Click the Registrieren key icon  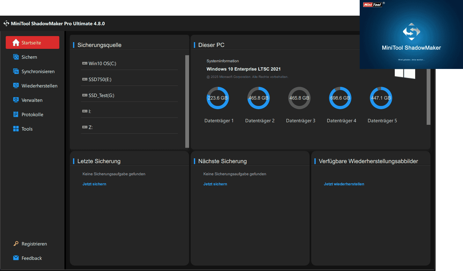click(x=16, y=244)
